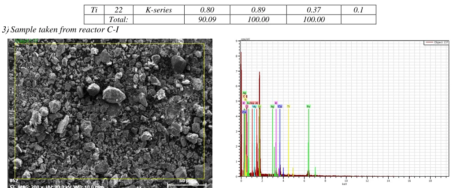Select the "Total:" label cell

click(119, 19)
